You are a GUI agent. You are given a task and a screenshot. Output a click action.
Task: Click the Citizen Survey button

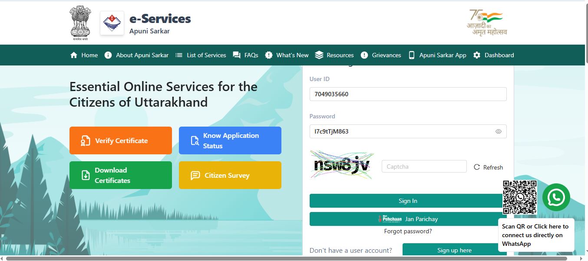coord(230,175)
